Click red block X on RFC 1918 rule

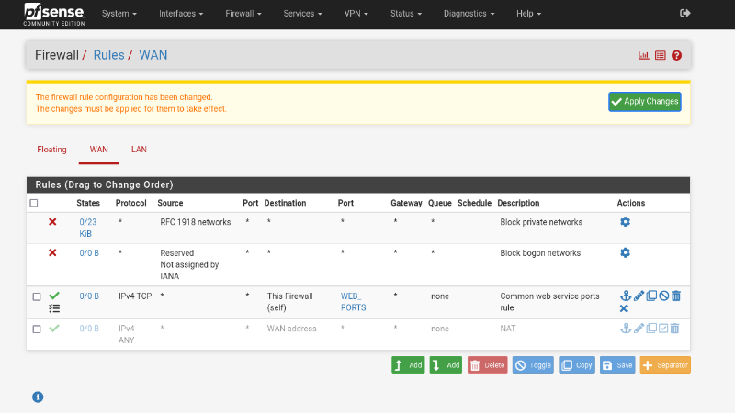pos(52,221)
